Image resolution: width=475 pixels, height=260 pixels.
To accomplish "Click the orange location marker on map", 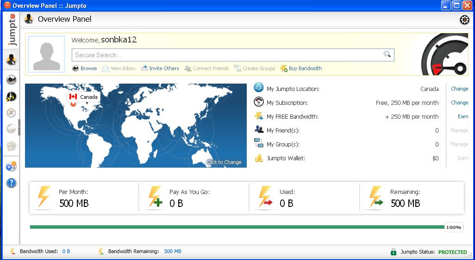I will 73,104.
